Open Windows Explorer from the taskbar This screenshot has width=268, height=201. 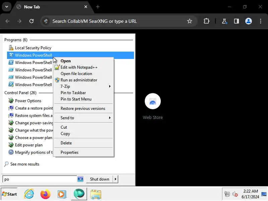pyautogui.click(x=96, y=194)
